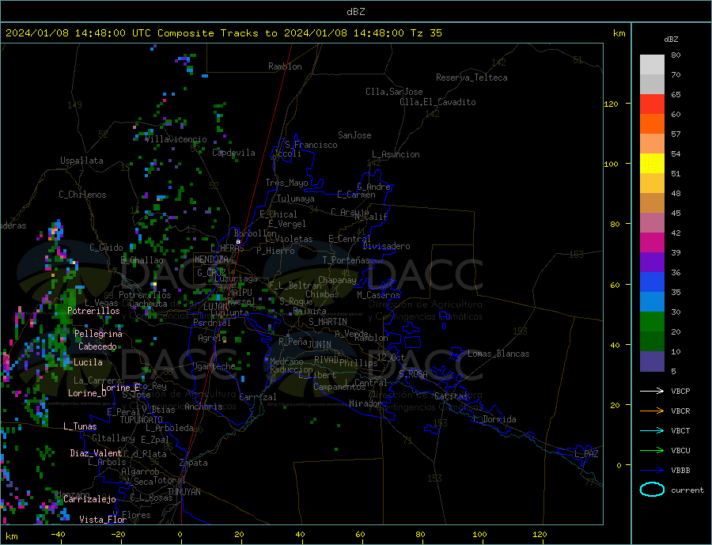
Task: Click the 'C_Chilenos' label on the map
Action: (82, 195)
